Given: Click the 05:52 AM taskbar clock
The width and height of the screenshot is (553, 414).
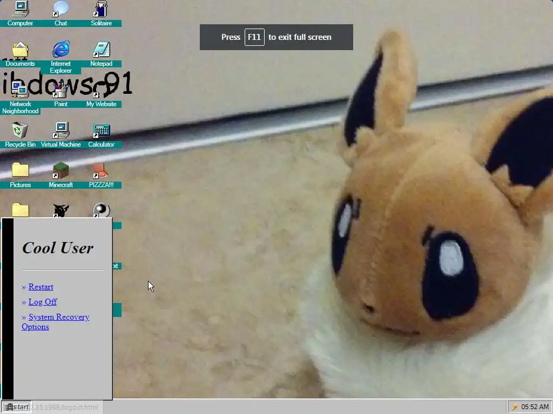Looking at the screenshot, I should 535,407.
